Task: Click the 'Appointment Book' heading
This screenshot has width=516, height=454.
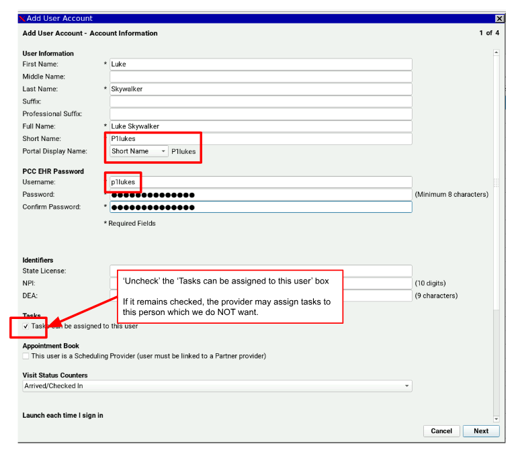Action: tap(50, 346)
